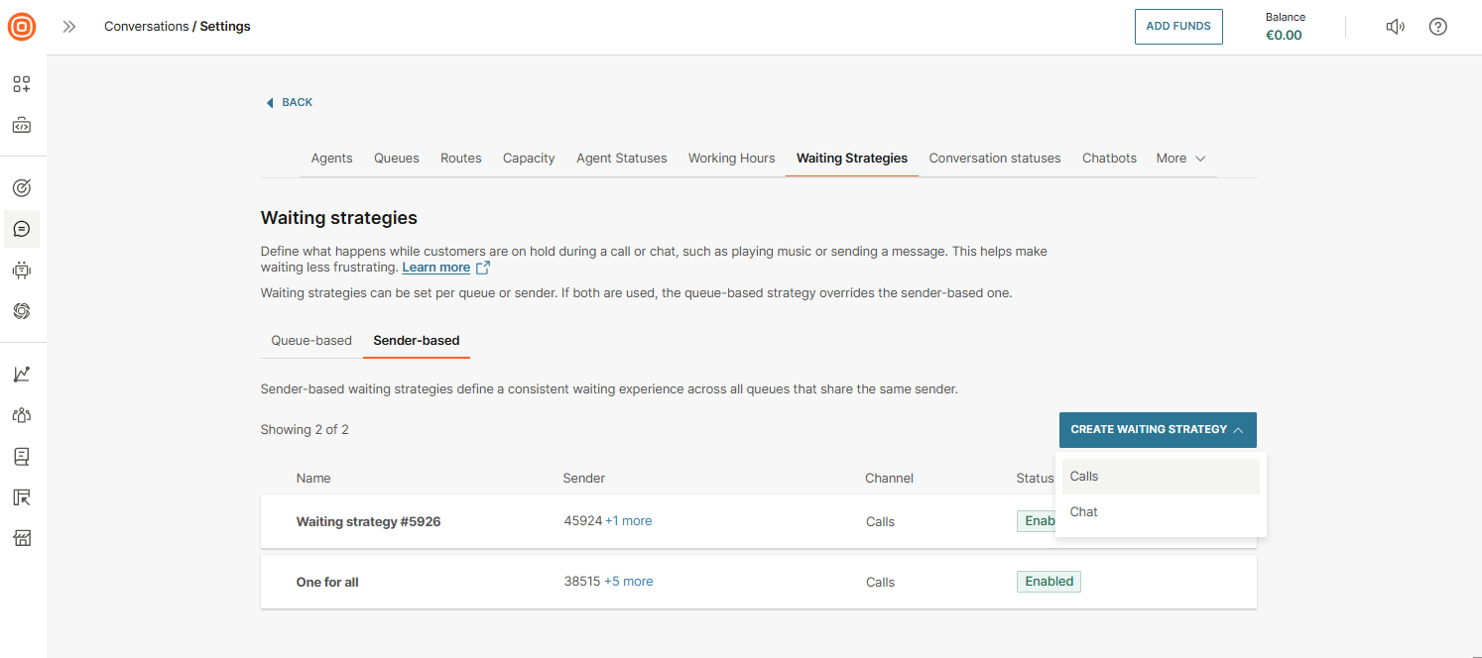Click sender number 45924
This screenshot has width=1482, height=658.
coord(583,521)
